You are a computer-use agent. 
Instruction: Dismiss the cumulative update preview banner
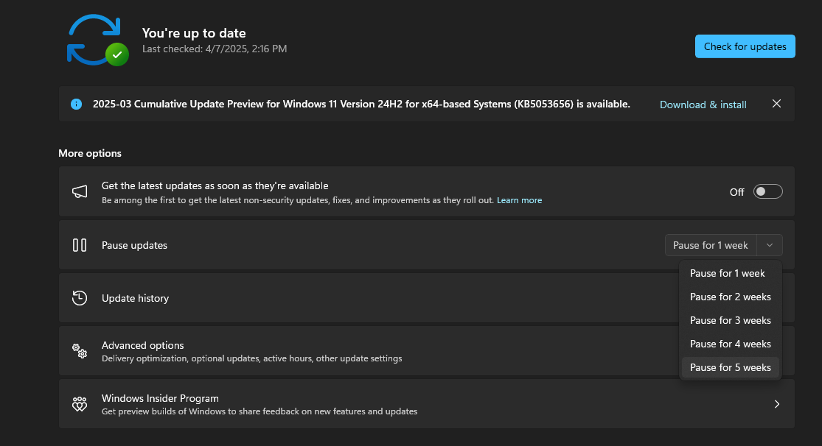[776, 104]
